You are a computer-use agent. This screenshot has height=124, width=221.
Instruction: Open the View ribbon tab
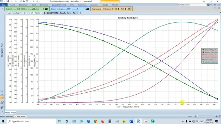pos(72,5)
